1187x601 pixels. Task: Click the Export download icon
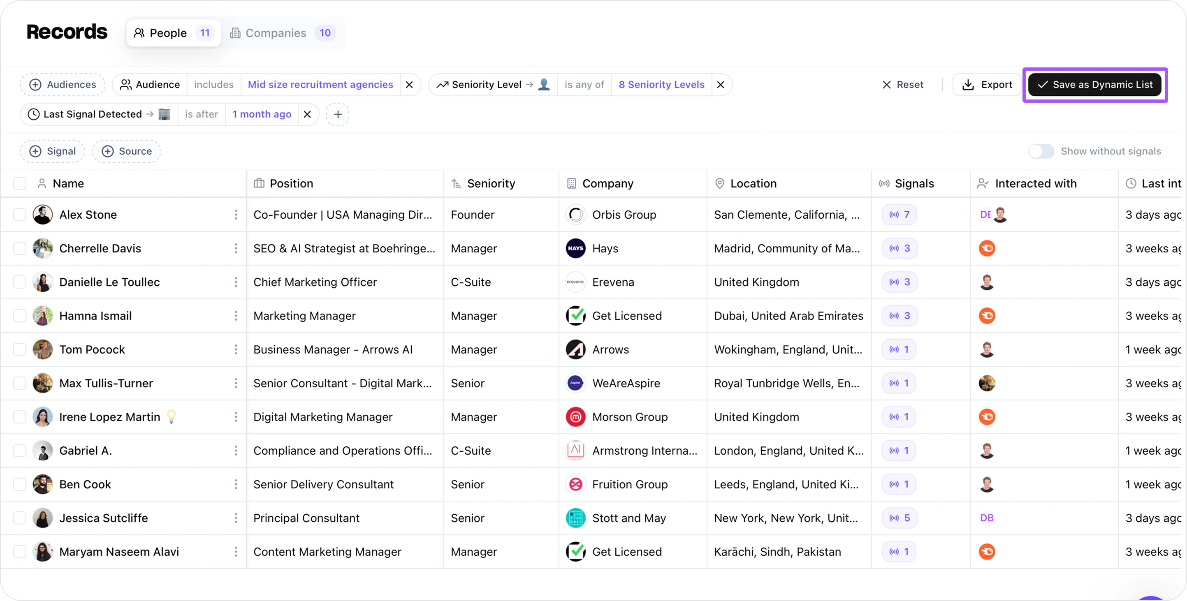pyautogui.click(x=968, y=84)
